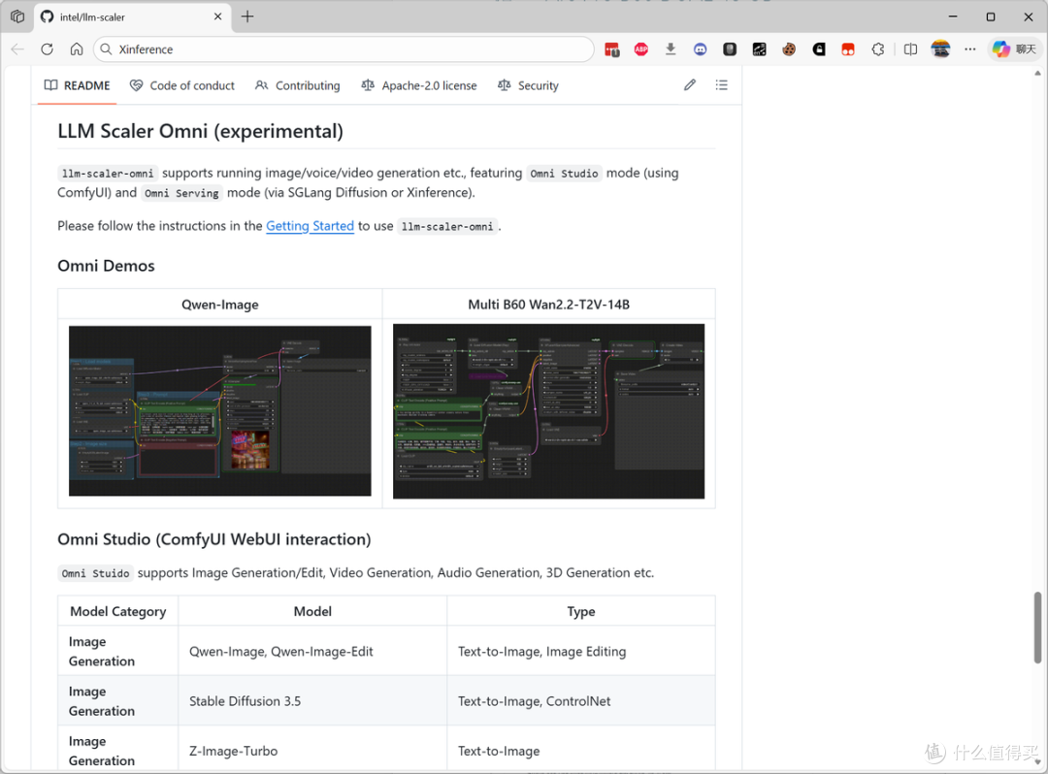The image size is (1048, 774).
Task: Open the Apache-2.0 license tab
Action: coord(419,85)
